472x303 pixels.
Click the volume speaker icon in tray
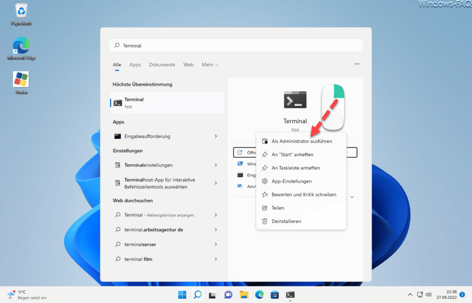[428, 295]
